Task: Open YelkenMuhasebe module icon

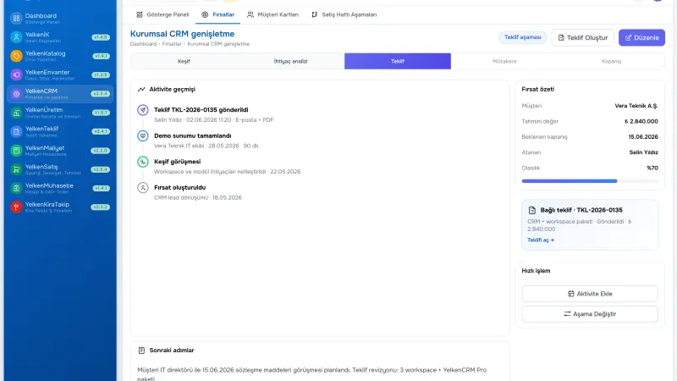Action: point(16,188)
